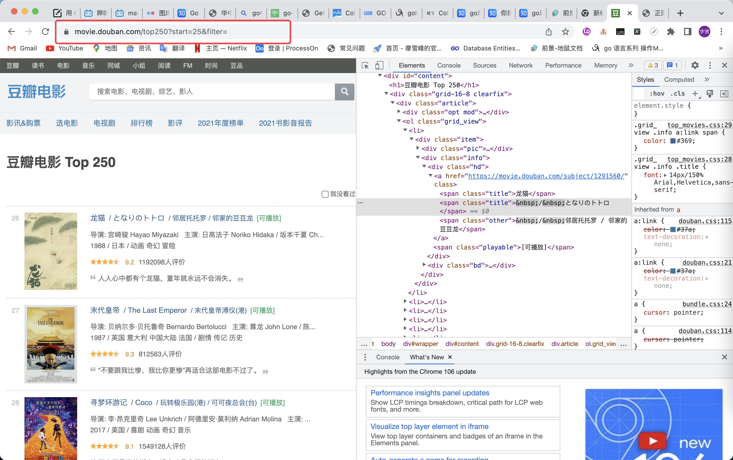Click the #369 color swatch in Styles

click(673, 141)
